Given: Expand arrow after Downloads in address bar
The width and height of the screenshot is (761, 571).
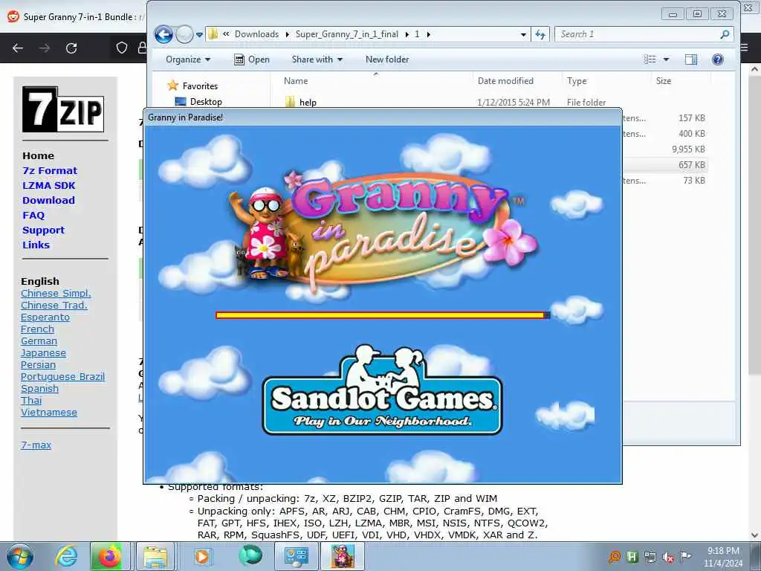Looking at the screenshot, I should tap(287, 34).
